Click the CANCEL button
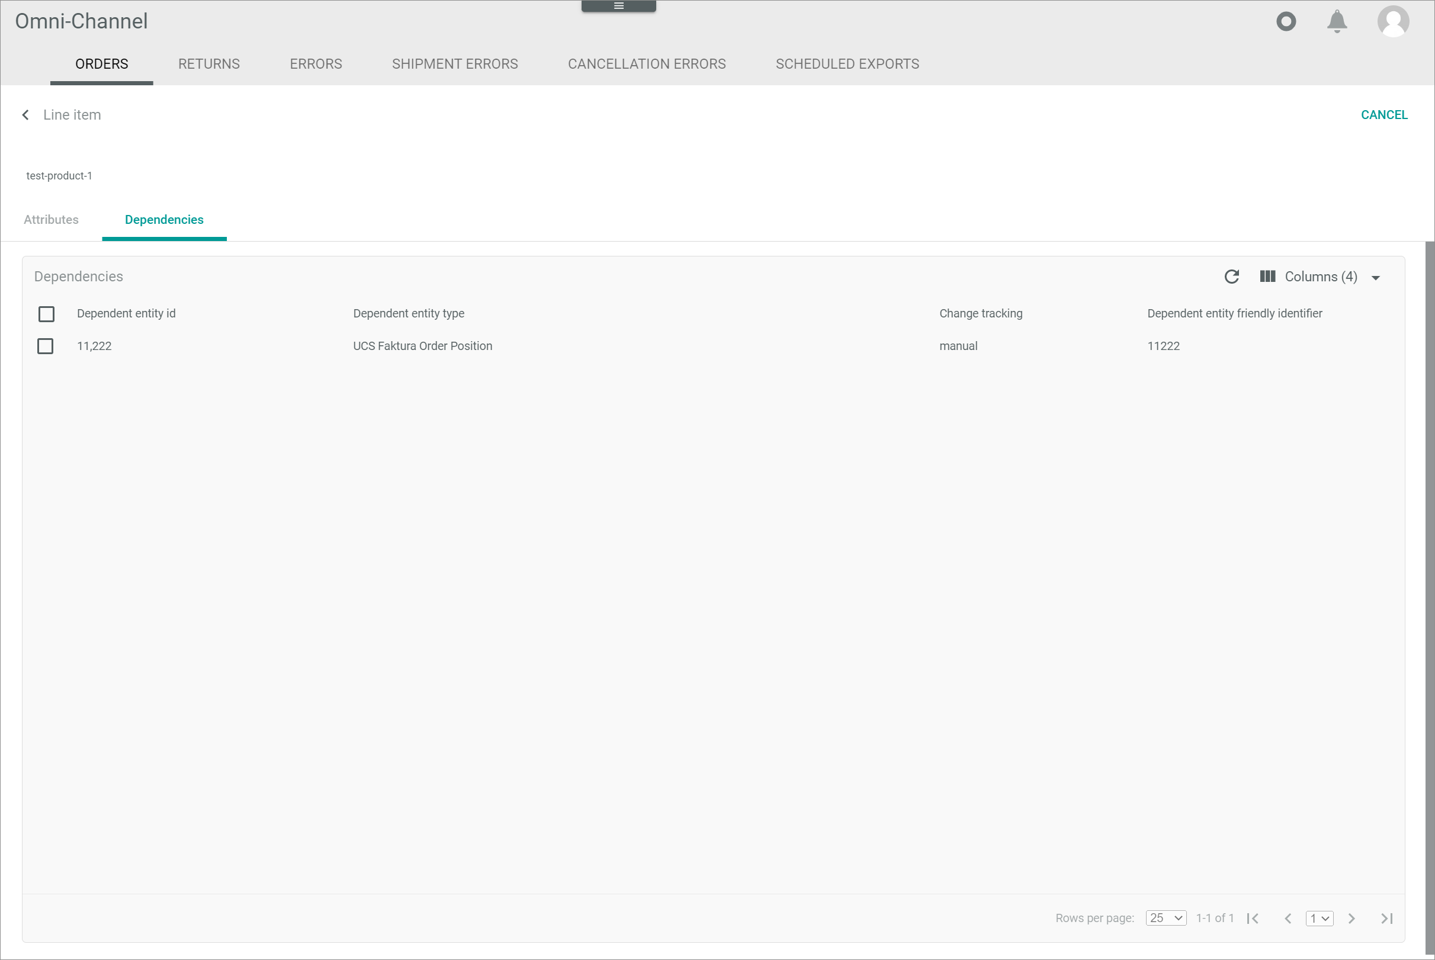 1383,114
